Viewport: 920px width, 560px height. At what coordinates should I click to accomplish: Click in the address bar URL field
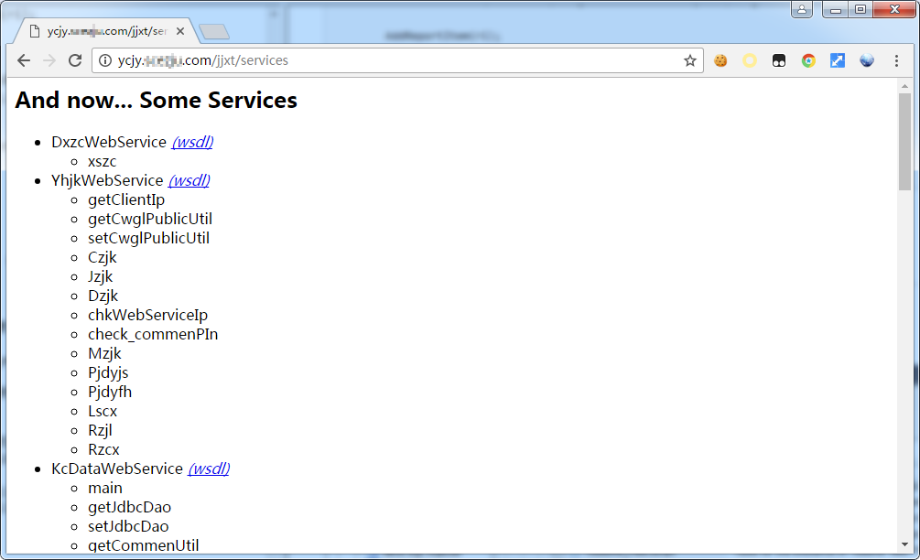pyautogui.click(x=394, y=60)
